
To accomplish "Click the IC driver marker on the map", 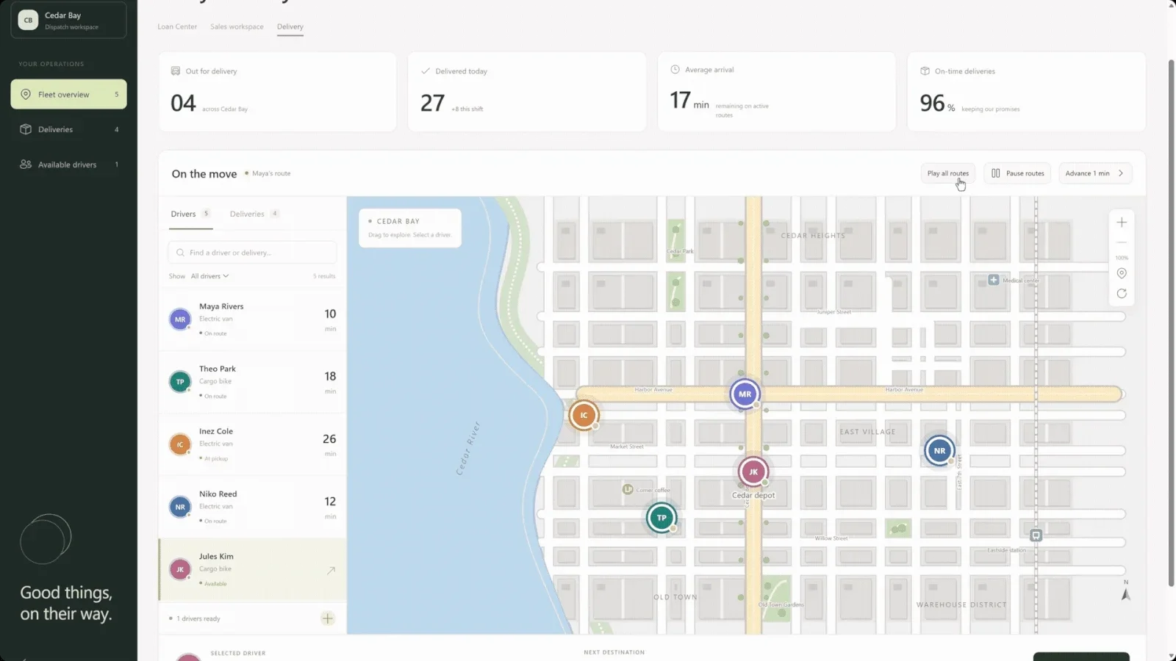I will (584, 415).
